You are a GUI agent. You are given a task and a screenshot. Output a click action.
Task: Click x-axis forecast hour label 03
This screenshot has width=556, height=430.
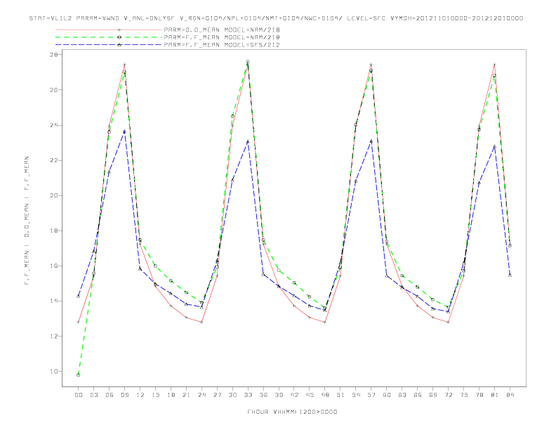pyautogui.click(x=93, y=395)
